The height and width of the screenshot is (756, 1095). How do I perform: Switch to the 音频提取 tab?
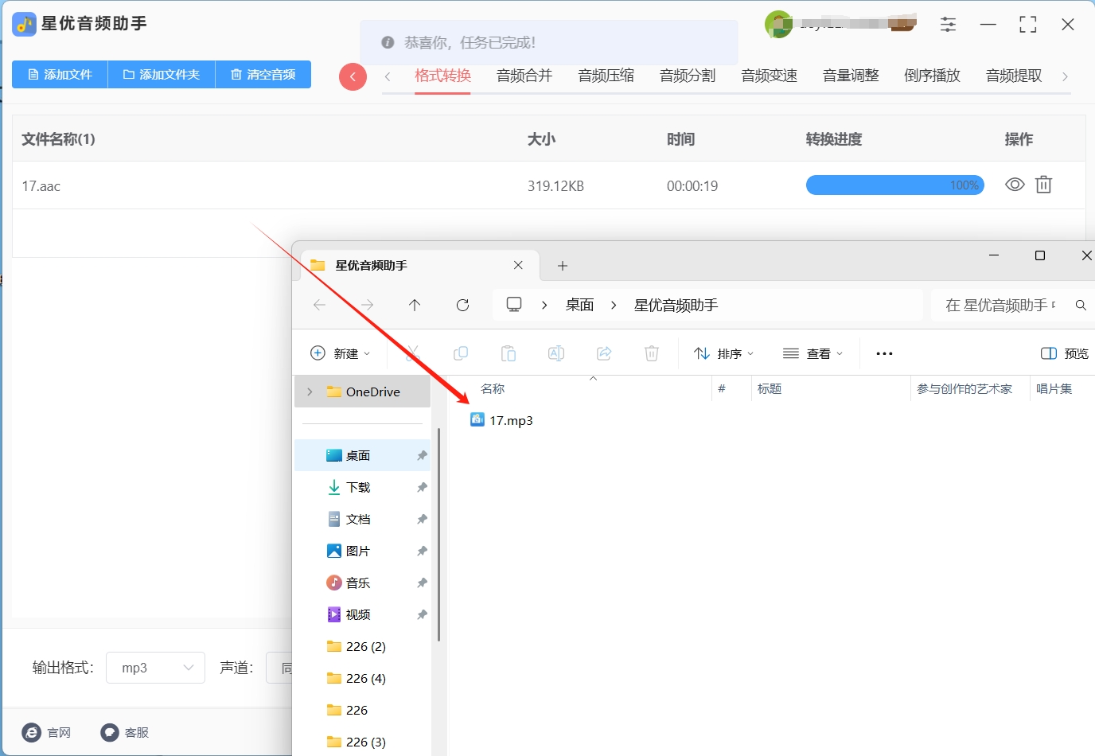(x=1014, y=76)
